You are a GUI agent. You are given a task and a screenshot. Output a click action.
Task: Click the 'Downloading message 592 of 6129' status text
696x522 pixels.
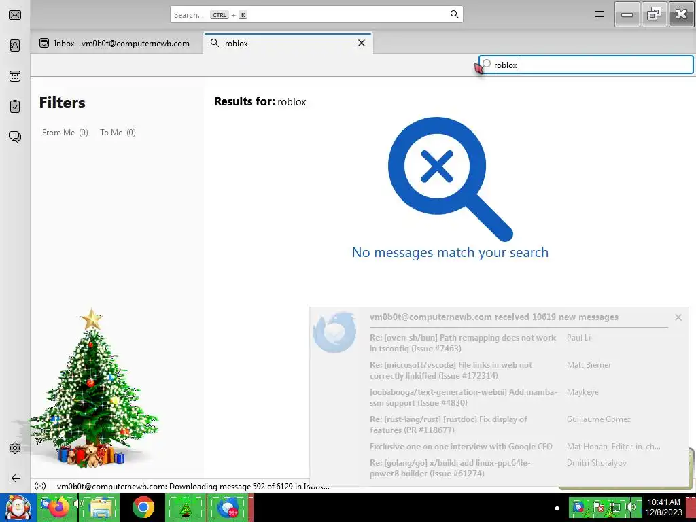pyautogui.click(x=193, y=487)
